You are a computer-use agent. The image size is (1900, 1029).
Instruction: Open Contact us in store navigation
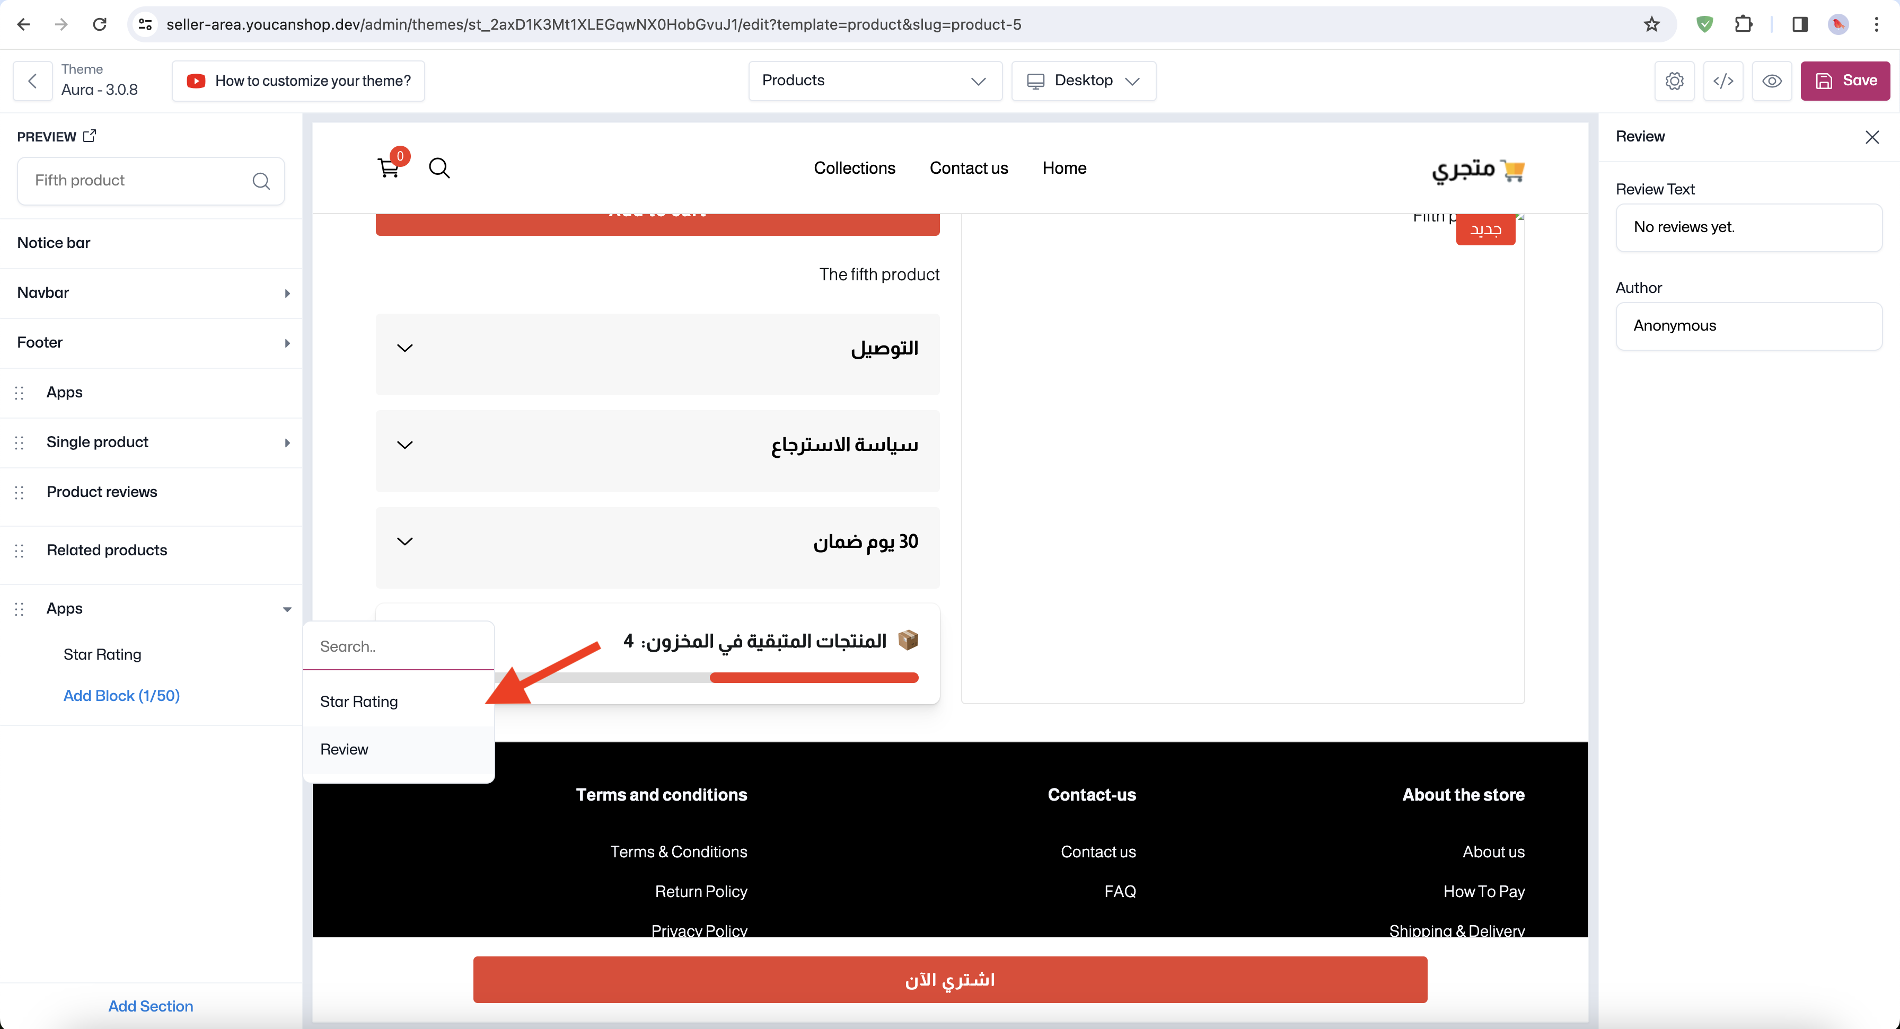click(969, 168)
